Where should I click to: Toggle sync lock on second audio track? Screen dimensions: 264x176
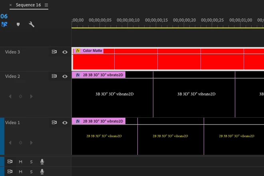10,172
